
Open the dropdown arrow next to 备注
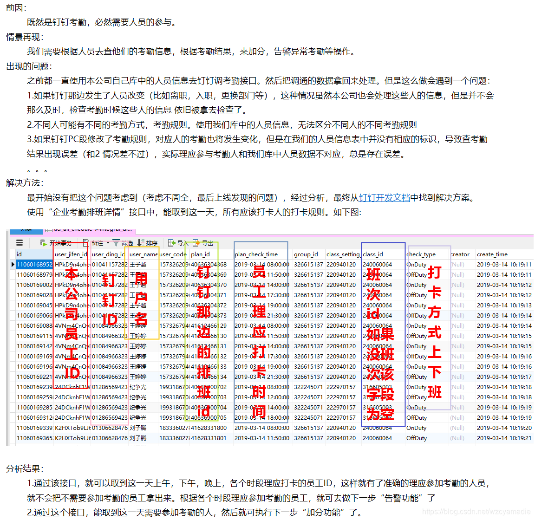tap(108, 243)
